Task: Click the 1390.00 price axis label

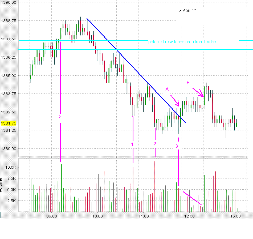Action: [x=9, y=2]
